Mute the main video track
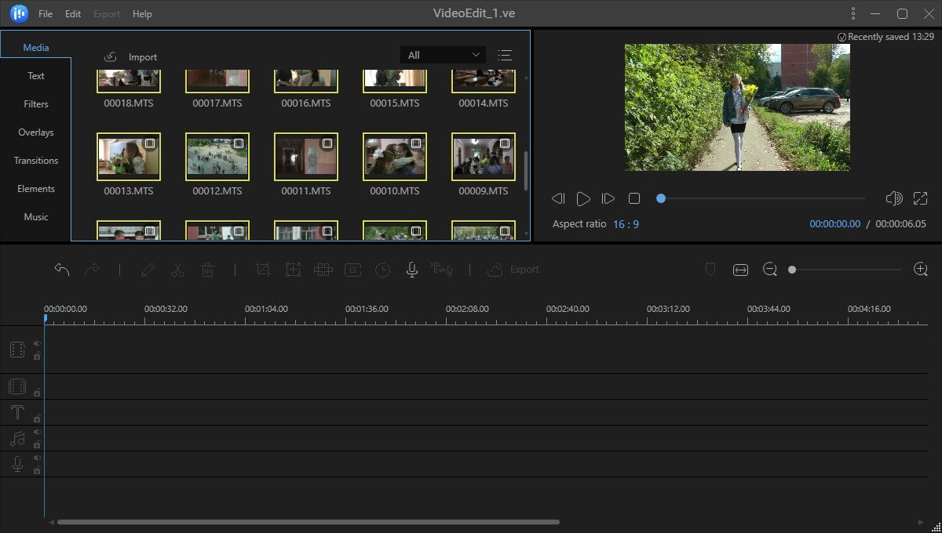 tap(37, 344)
